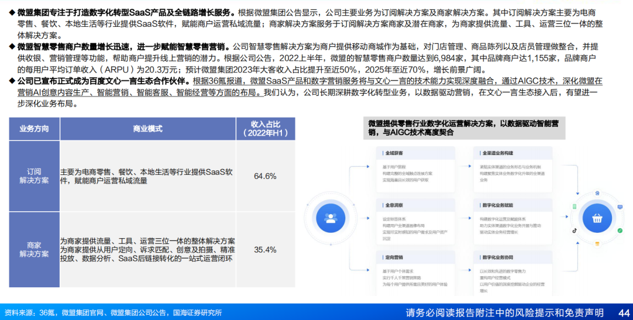Click the footer disclaimer 请务必阅读报告附注中的风险提示和免责声明
The height and width of the screenshot is (320, 633).
(x=505, y=313)
